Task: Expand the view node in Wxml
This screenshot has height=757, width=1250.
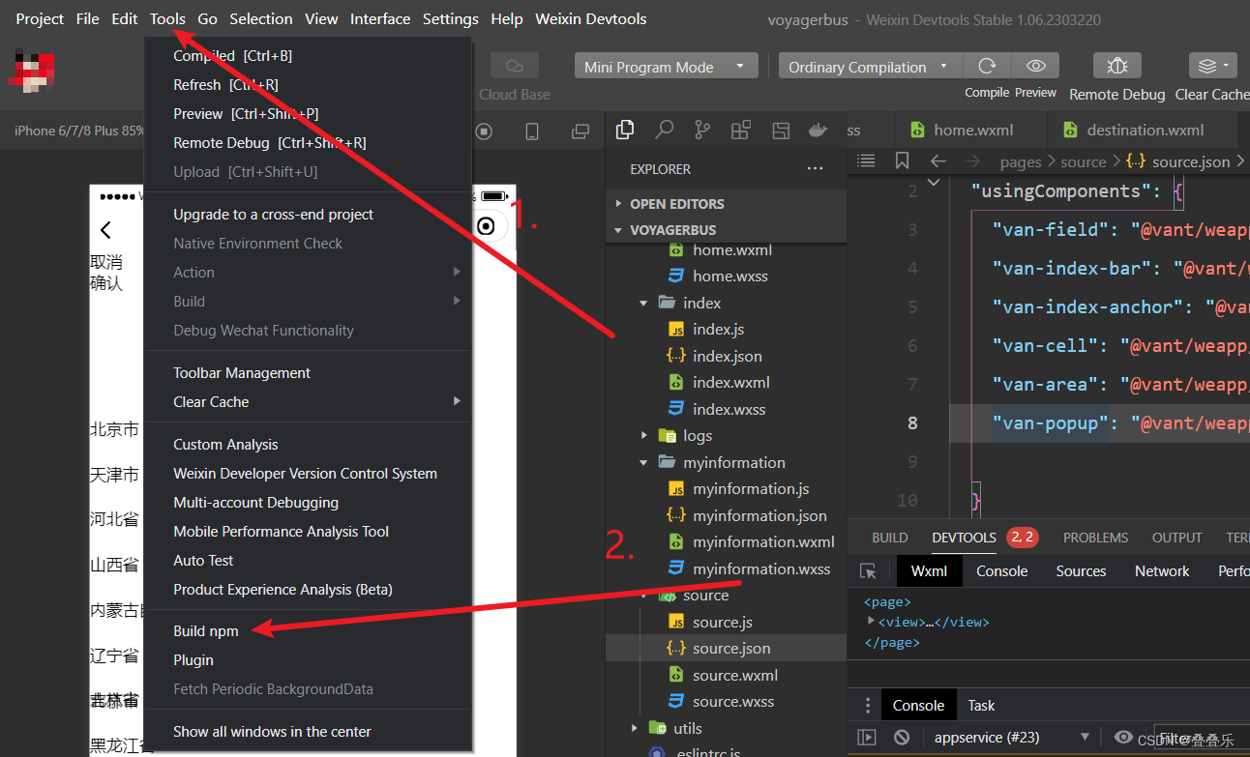Action: click(872, 621)
